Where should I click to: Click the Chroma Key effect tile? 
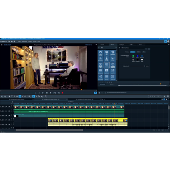[107, 65]
